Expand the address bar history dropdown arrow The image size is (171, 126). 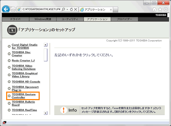(x=67, y=10)
